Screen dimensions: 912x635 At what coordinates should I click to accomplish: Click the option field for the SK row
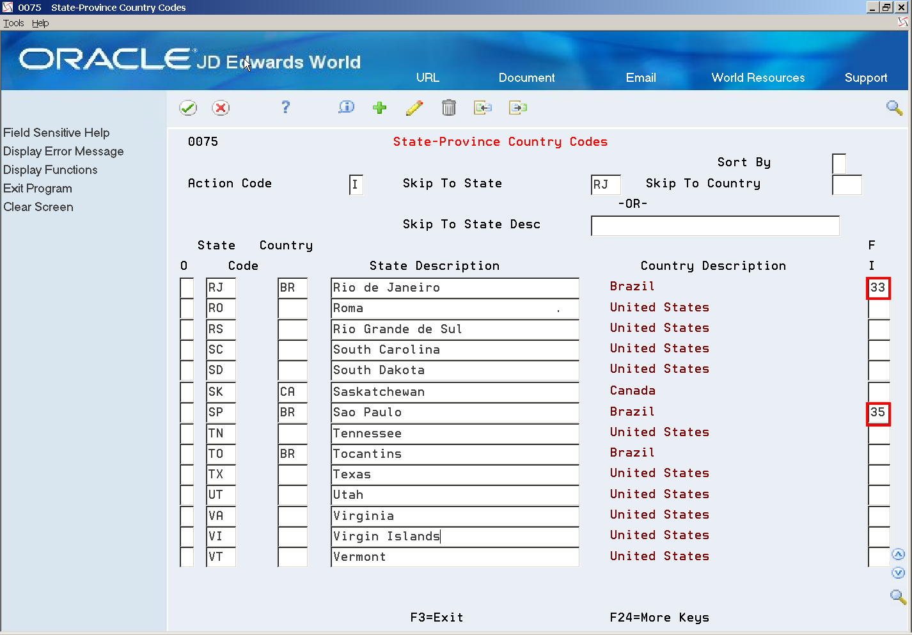[187, 392]
